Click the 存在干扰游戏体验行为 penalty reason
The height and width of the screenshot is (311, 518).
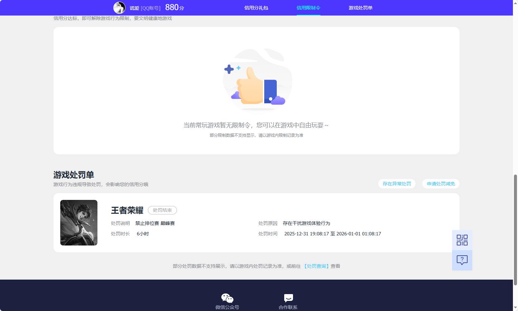[x=307, y=223]
